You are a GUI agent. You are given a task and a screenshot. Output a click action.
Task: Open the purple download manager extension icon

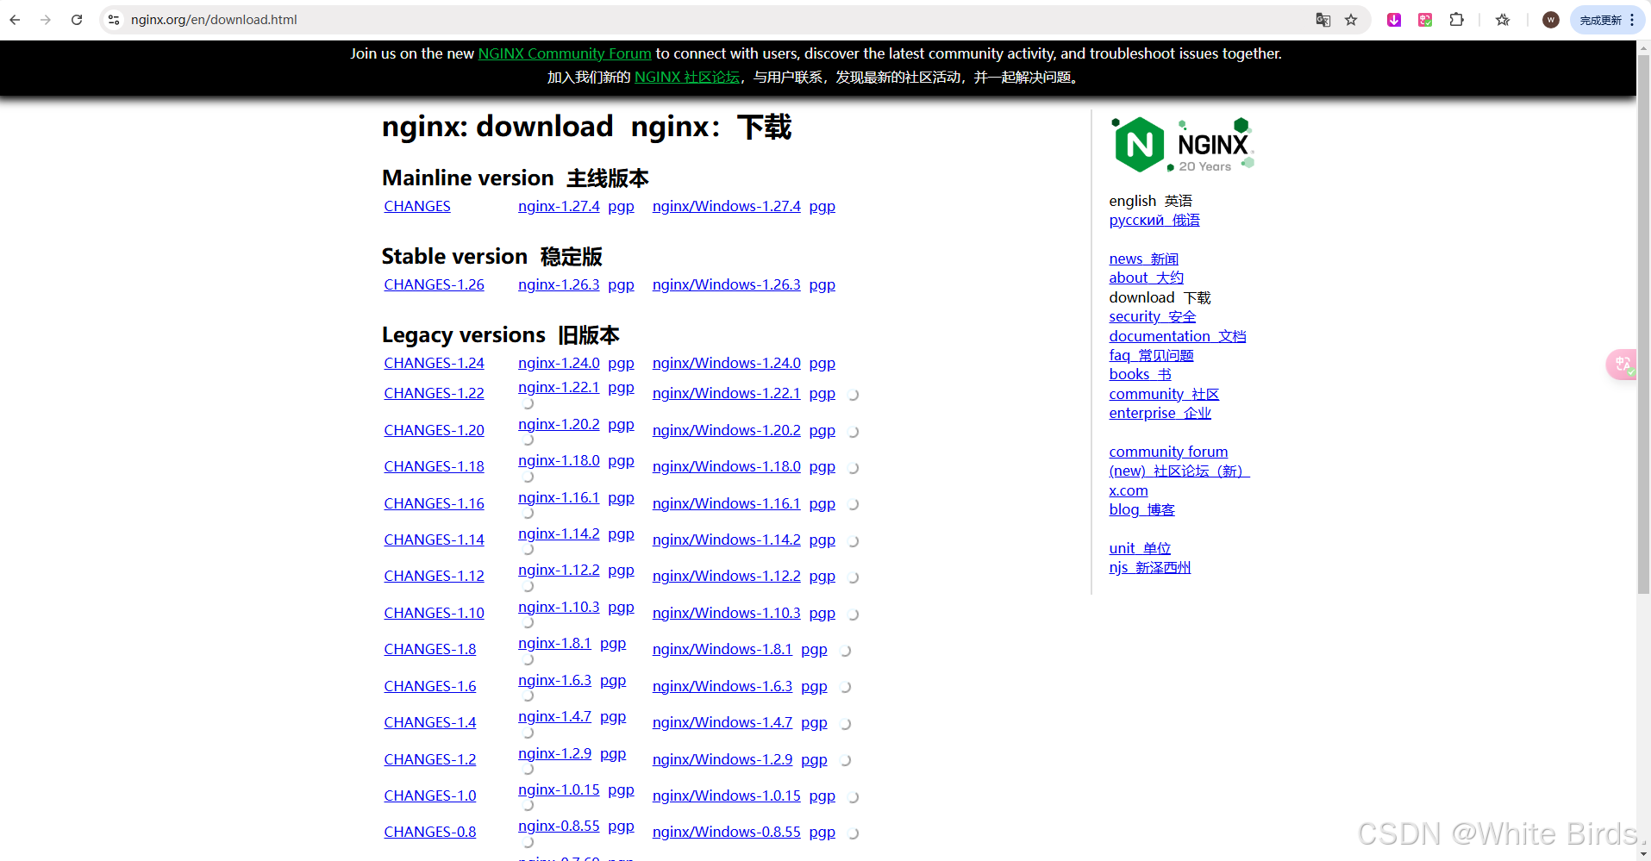(x=1393, y=19)
